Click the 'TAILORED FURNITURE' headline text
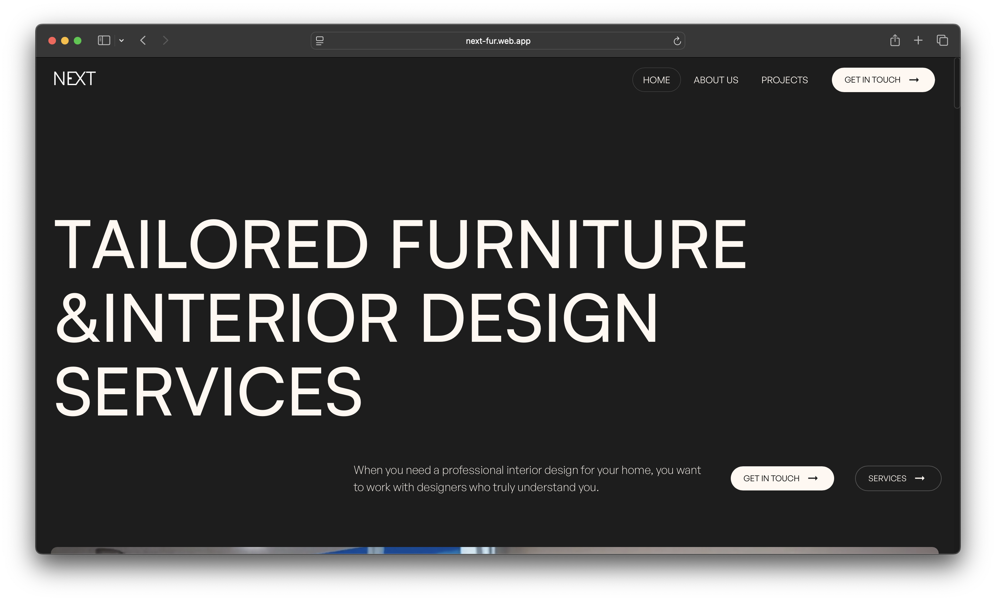996x601 pixels. (x=400, y=244)
